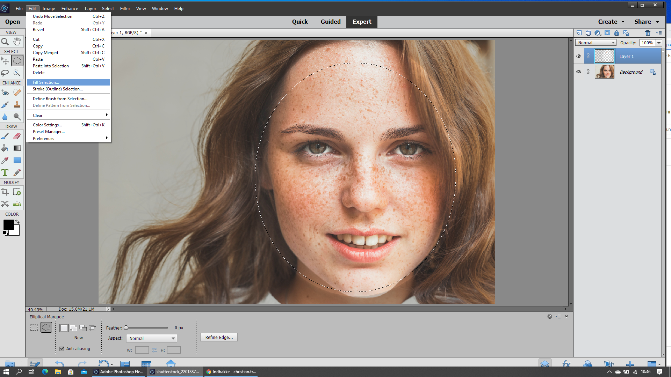Select the Zoom tool
This screenshot has width=671, height=377.
5,42
